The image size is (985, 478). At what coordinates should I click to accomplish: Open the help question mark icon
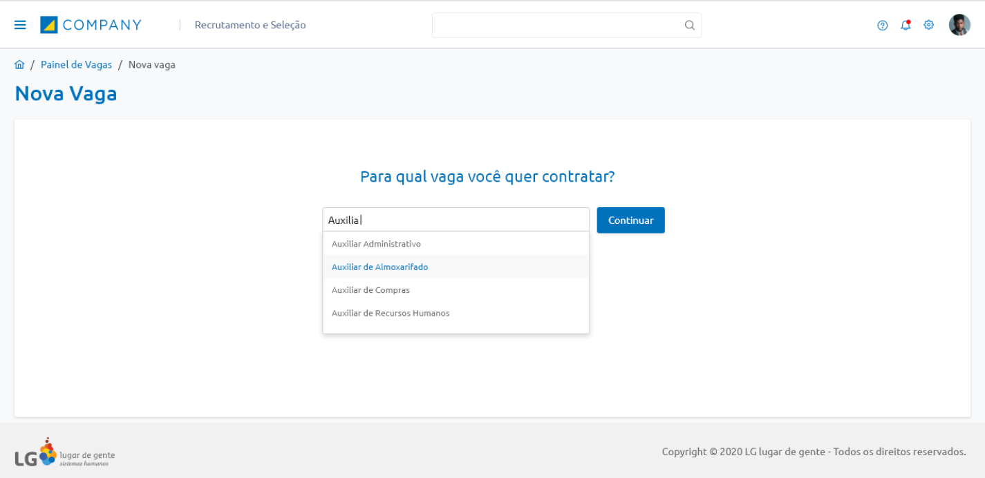[x=882, y=26]
